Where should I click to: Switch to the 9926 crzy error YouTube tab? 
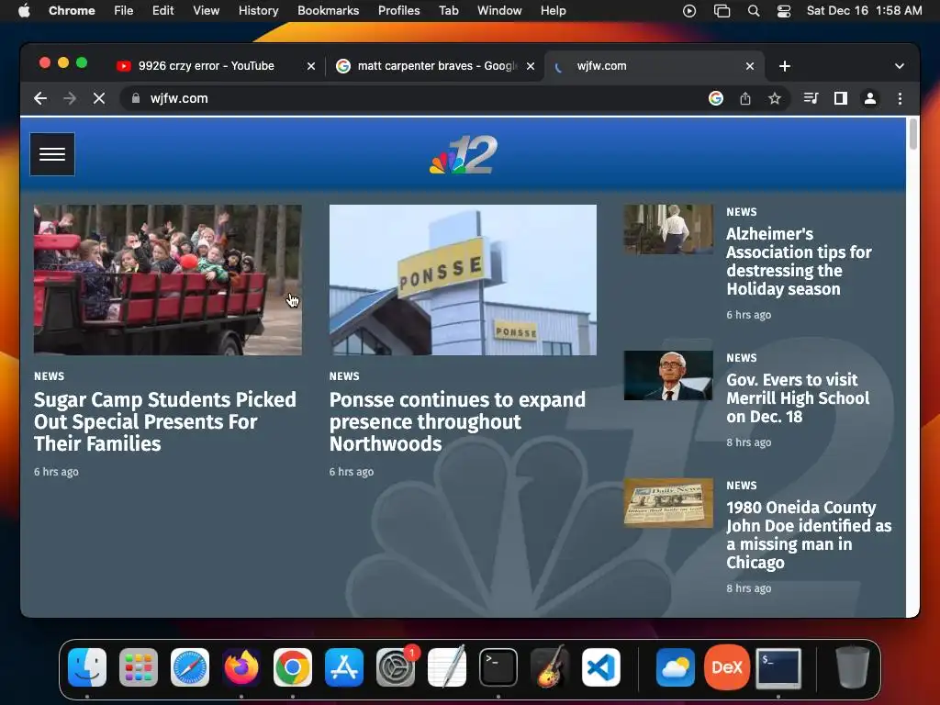(206, 66)
